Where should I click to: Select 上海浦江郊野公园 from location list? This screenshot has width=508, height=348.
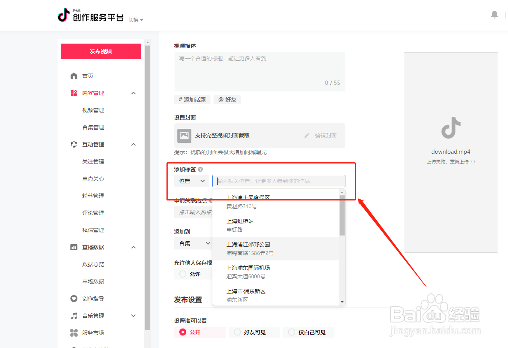pos(275,249)
